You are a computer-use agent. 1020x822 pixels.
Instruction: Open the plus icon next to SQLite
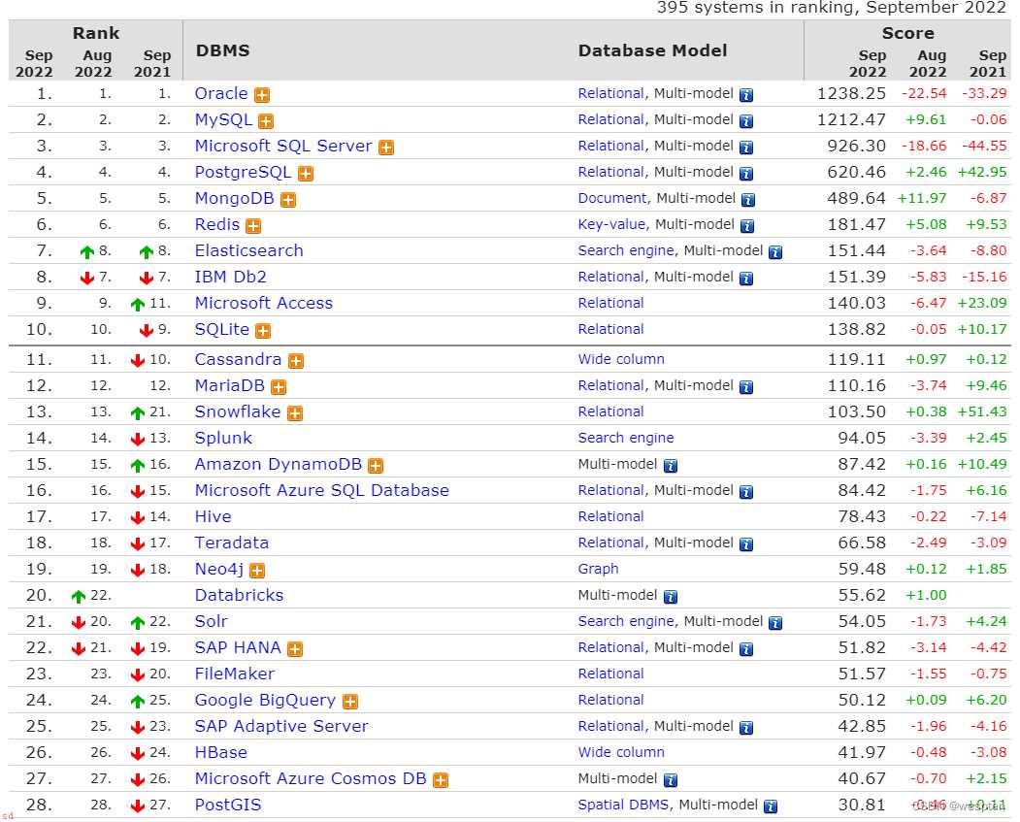(263, 330)
